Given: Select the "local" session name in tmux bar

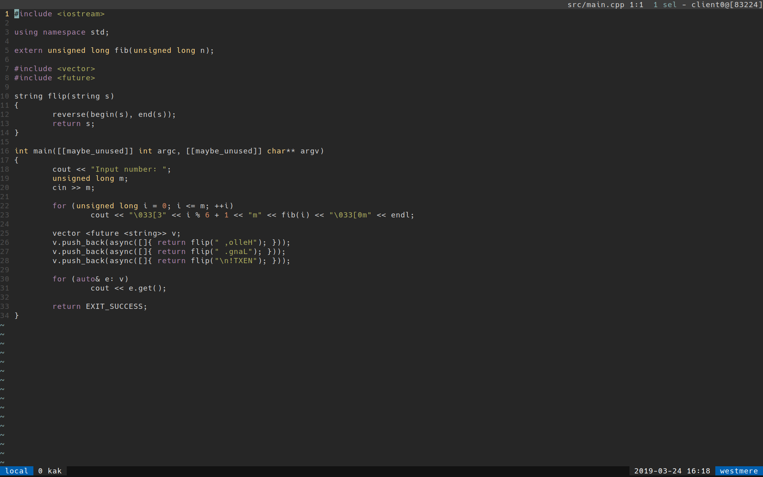Looking at the screenshot, I should point(17,471).
